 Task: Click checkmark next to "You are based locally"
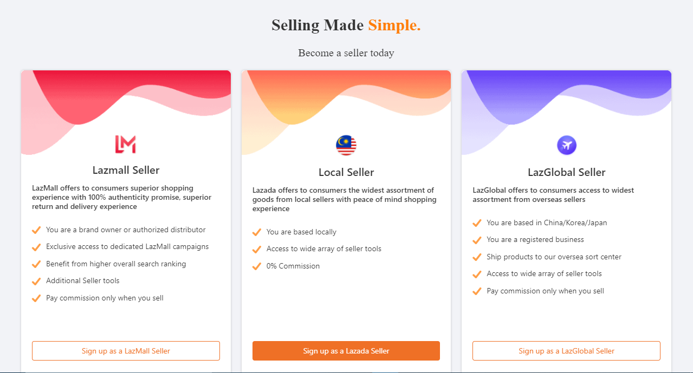[x=257, y=232]
